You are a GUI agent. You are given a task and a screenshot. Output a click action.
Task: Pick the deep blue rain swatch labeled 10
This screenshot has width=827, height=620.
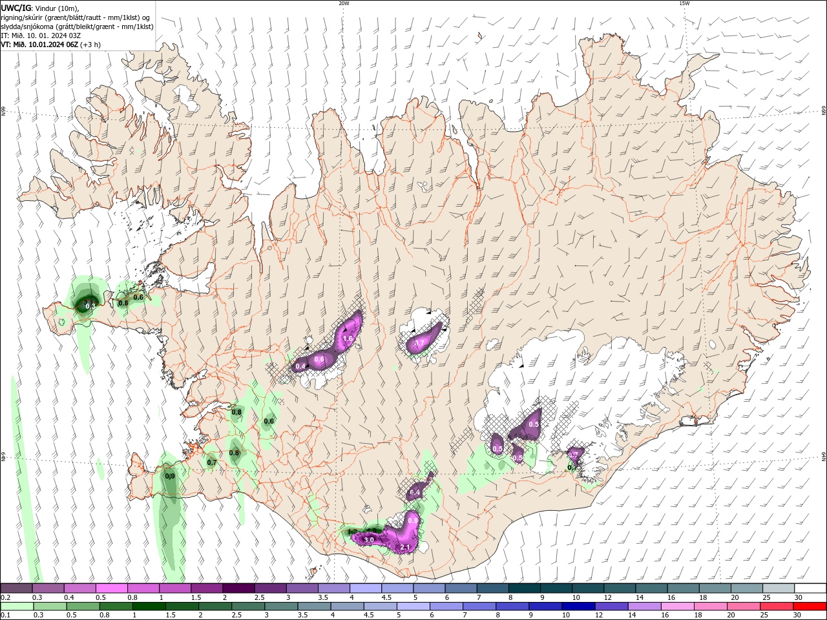[x=578, y=606]
